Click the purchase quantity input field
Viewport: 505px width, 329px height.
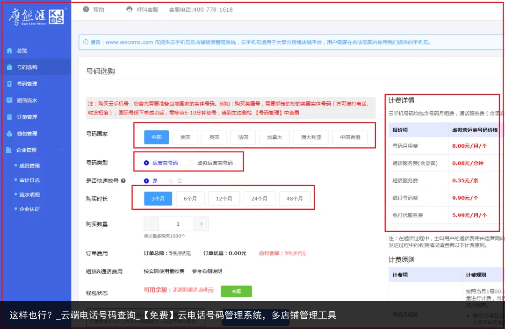(176, 224)
